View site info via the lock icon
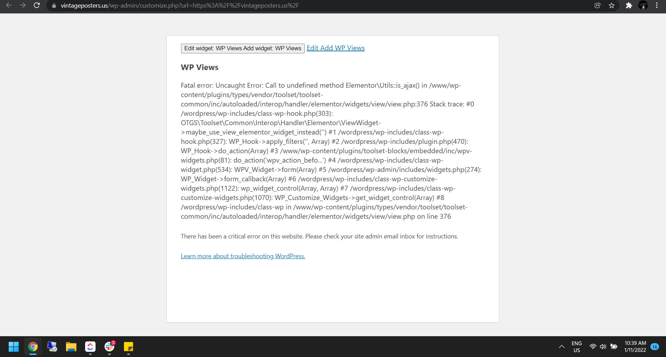The height and width of the screenshot is (357, 666). tap(54, 6)
